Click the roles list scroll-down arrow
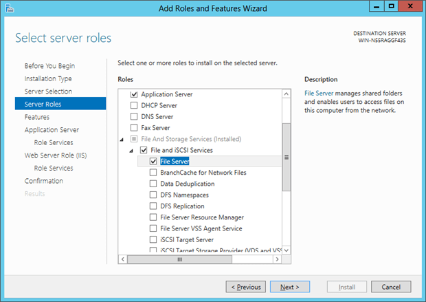 coord(287,250)
